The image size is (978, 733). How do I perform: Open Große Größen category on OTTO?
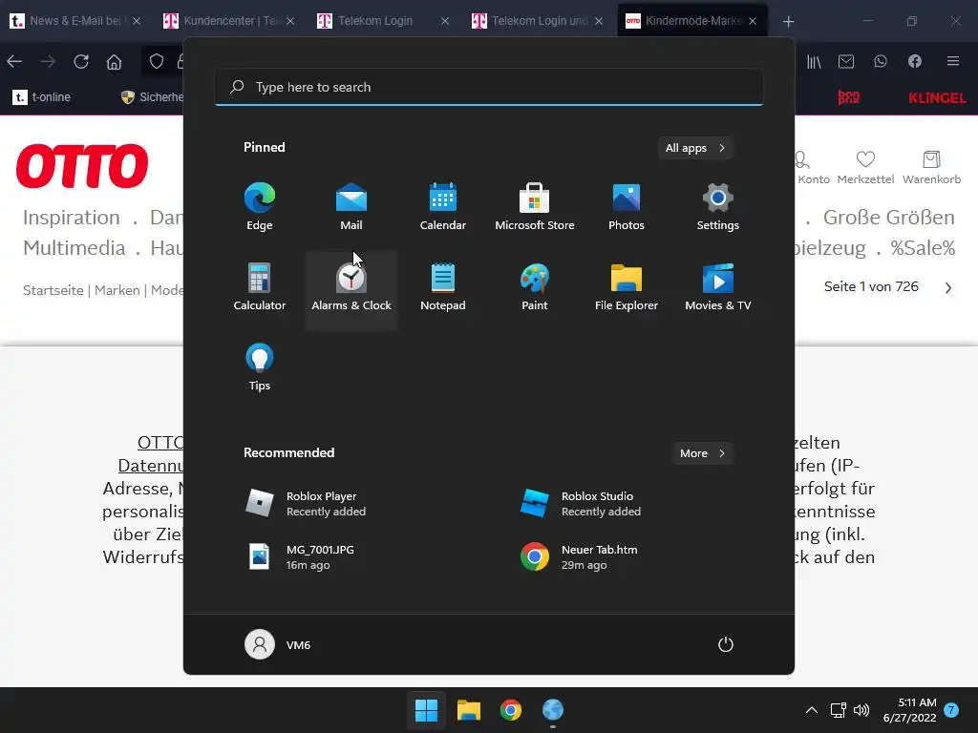tap(889, 218)
